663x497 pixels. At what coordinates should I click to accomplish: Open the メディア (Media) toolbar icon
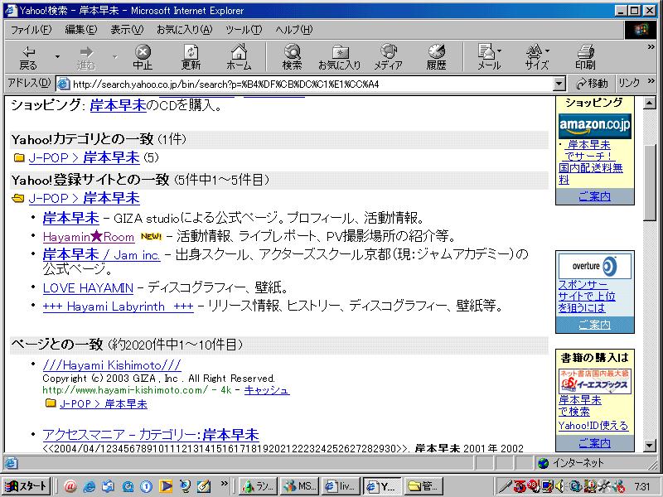tap(388, 57)
